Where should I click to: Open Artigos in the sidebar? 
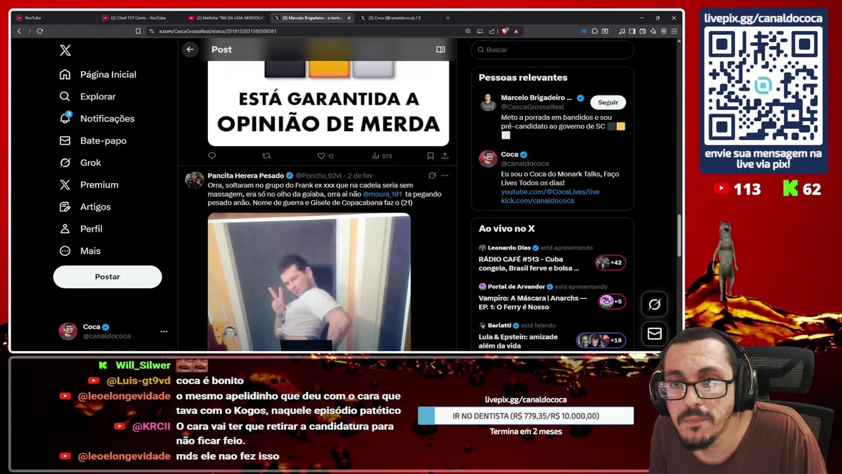tap(85, 207)
